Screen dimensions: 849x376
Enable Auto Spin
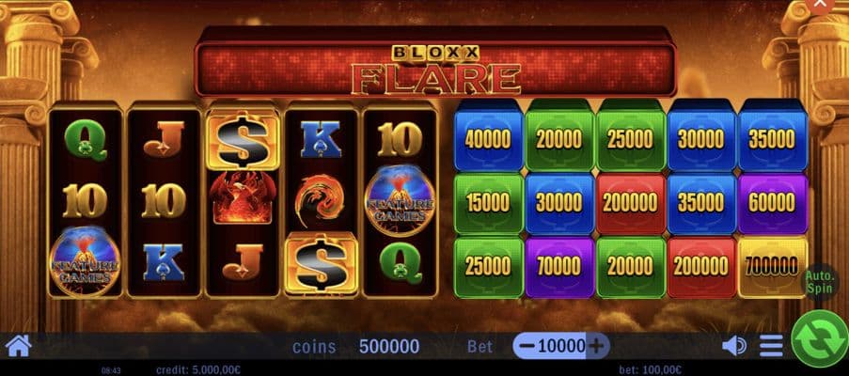click(x=819, y=282)
